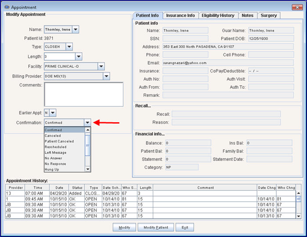Choose Canceled from confirmation list
307x237 pixels.
coord(65,136)
